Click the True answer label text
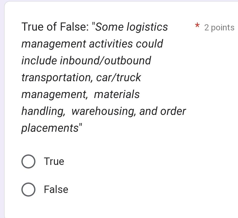This screenshot has height=218, width=238. click(54, 161)
